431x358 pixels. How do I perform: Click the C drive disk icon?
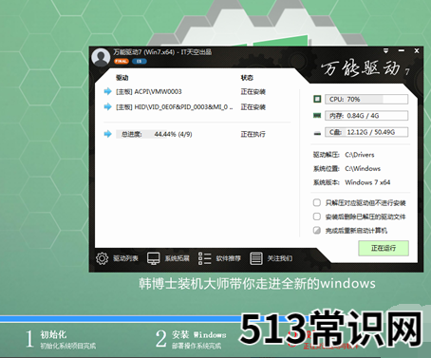317,133
